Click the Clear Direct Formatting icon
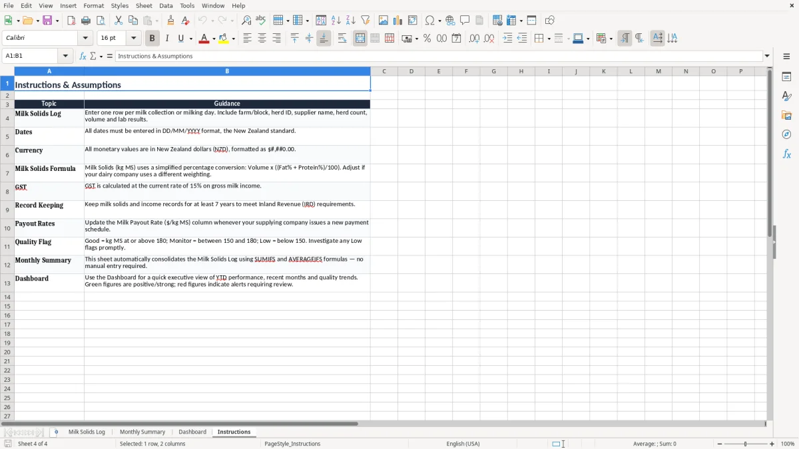Image resolution: width=799 pixels, height=449 pixels. pos(185,21)
